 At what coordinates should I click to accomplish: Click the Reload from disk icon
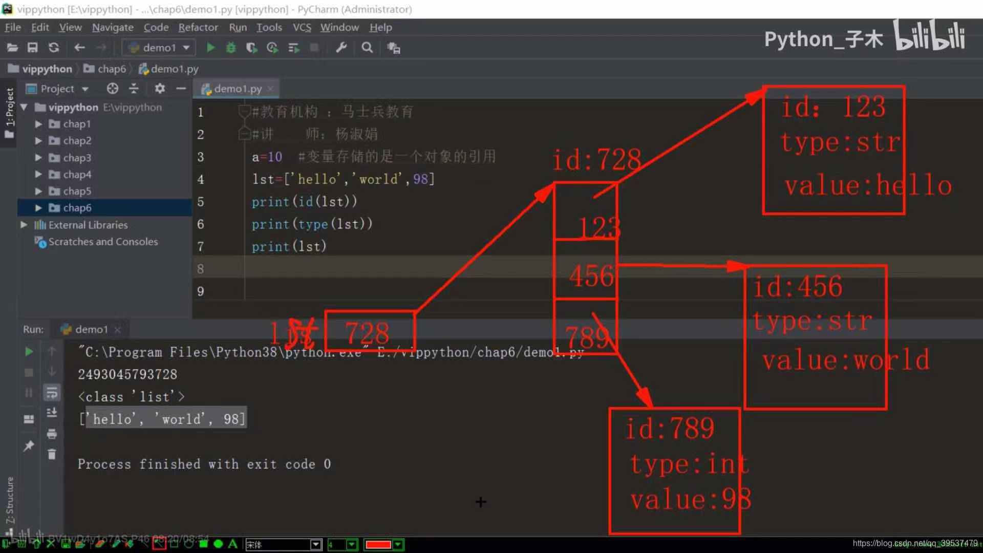54,47
